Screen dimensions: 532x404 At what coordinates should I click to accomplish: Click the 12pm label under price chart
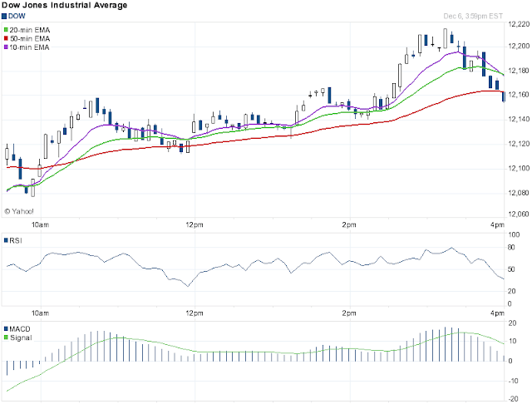click(195, 224)
